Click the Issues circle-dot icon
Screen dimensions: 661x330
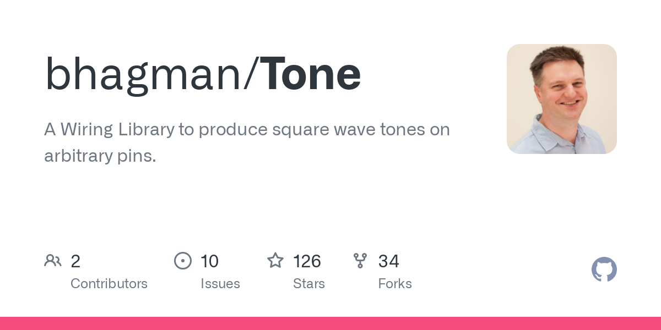[182, 260]
